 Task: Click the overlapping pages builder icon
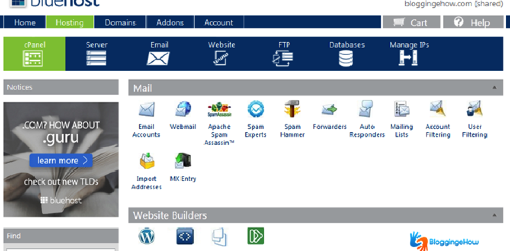coord(219,237)
